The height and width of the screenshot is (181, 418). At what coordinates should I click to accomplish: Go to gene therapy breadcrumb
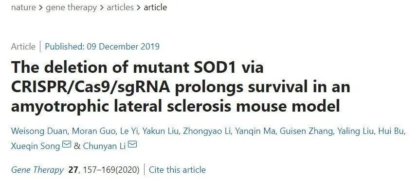[71, 7]
